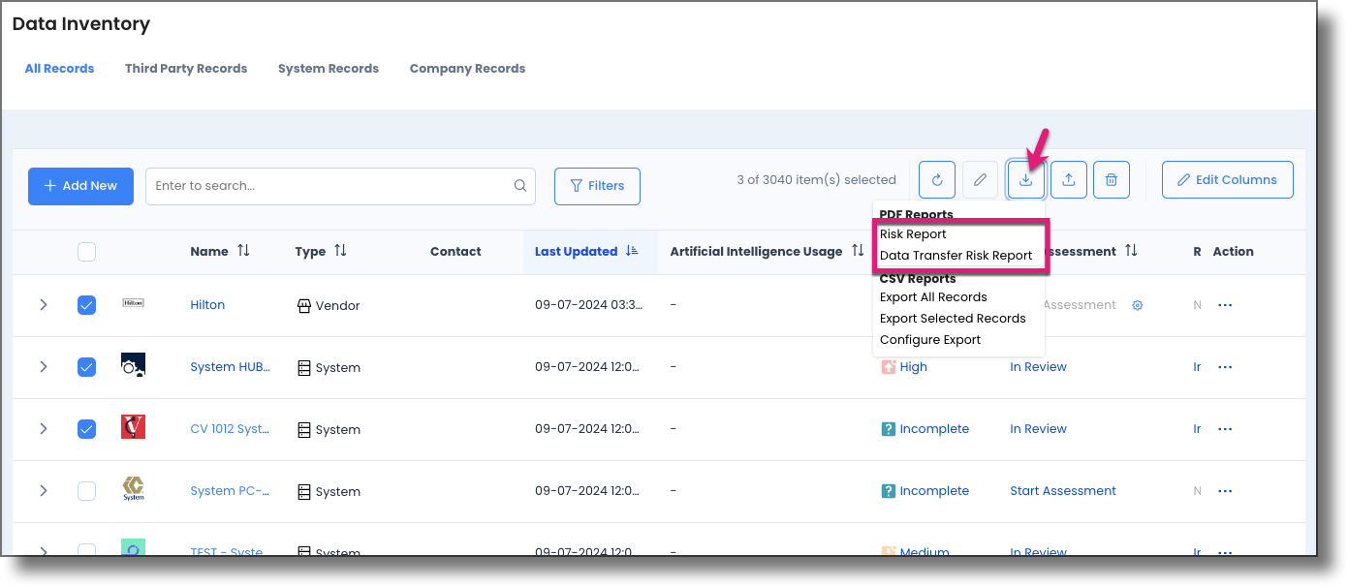
Task: Click In Review in CV 1012 row
Action: 1038,429
